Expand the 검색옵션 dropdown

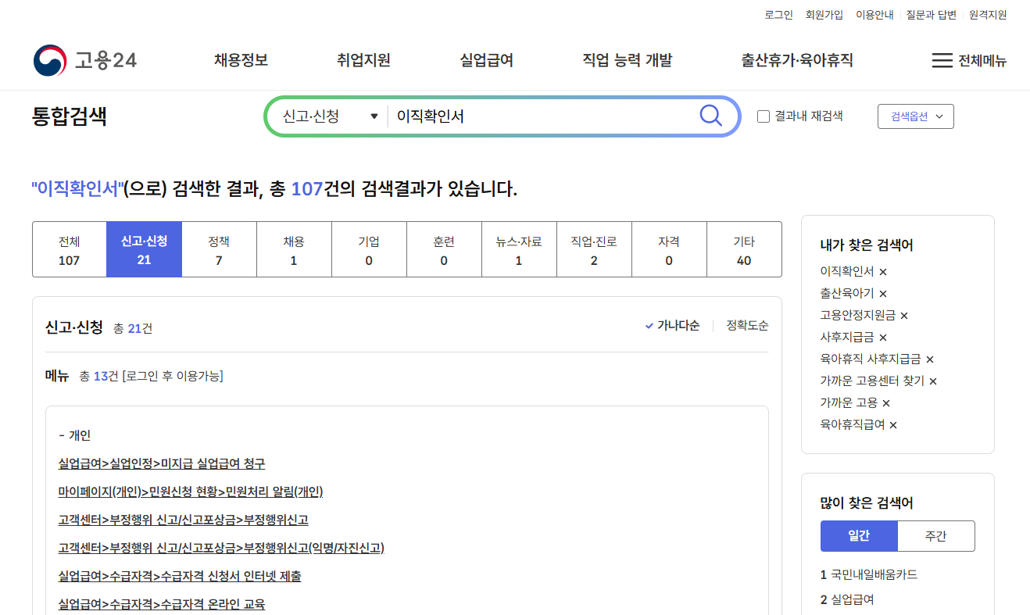[x=916, y=116]
